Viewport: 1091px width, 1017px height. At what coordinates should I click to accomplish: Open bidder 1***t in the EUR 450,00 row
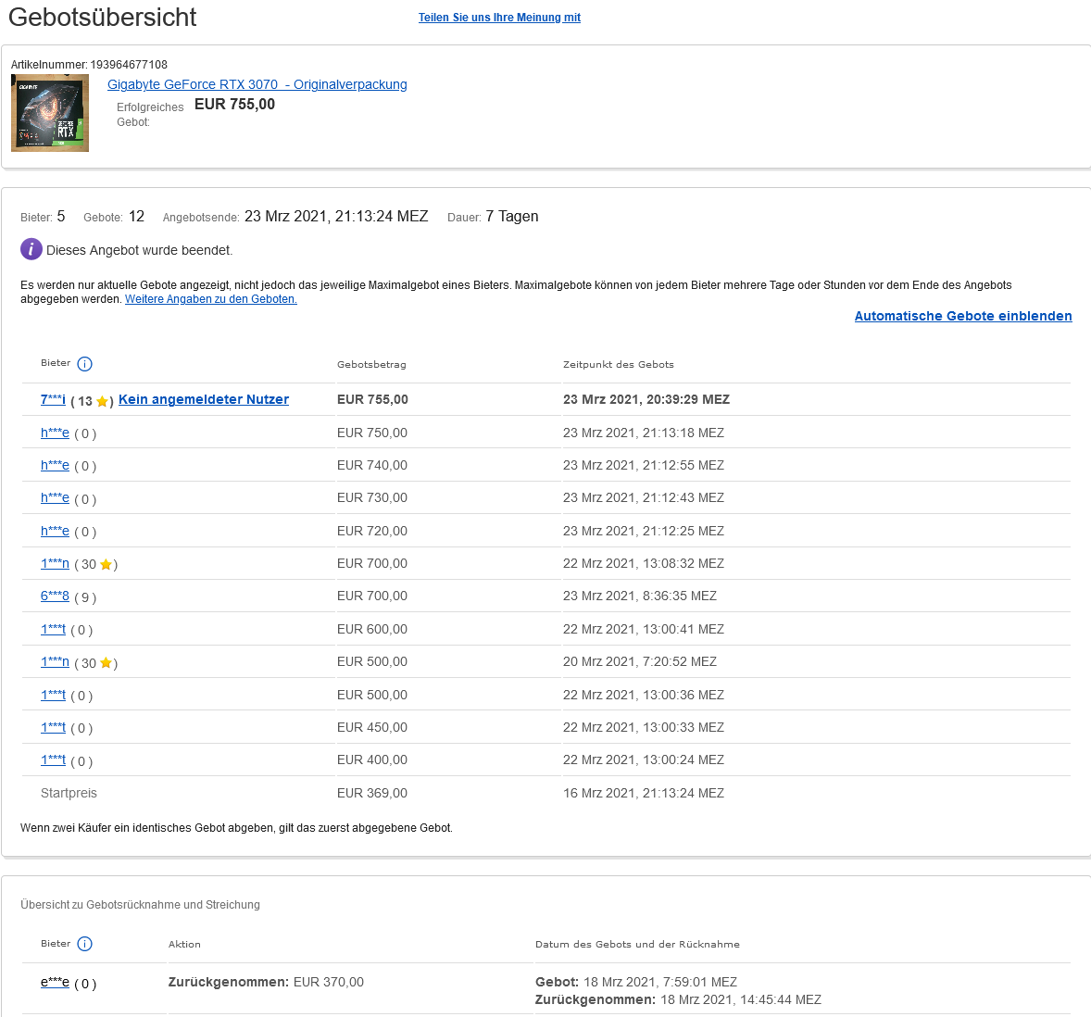click(53, 728)
